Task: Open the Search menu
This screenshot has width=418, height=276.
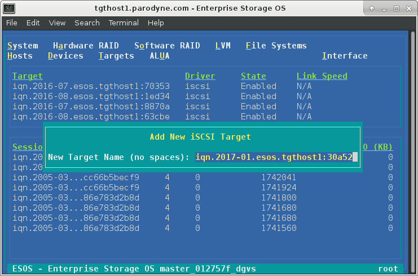Action: 87,23
